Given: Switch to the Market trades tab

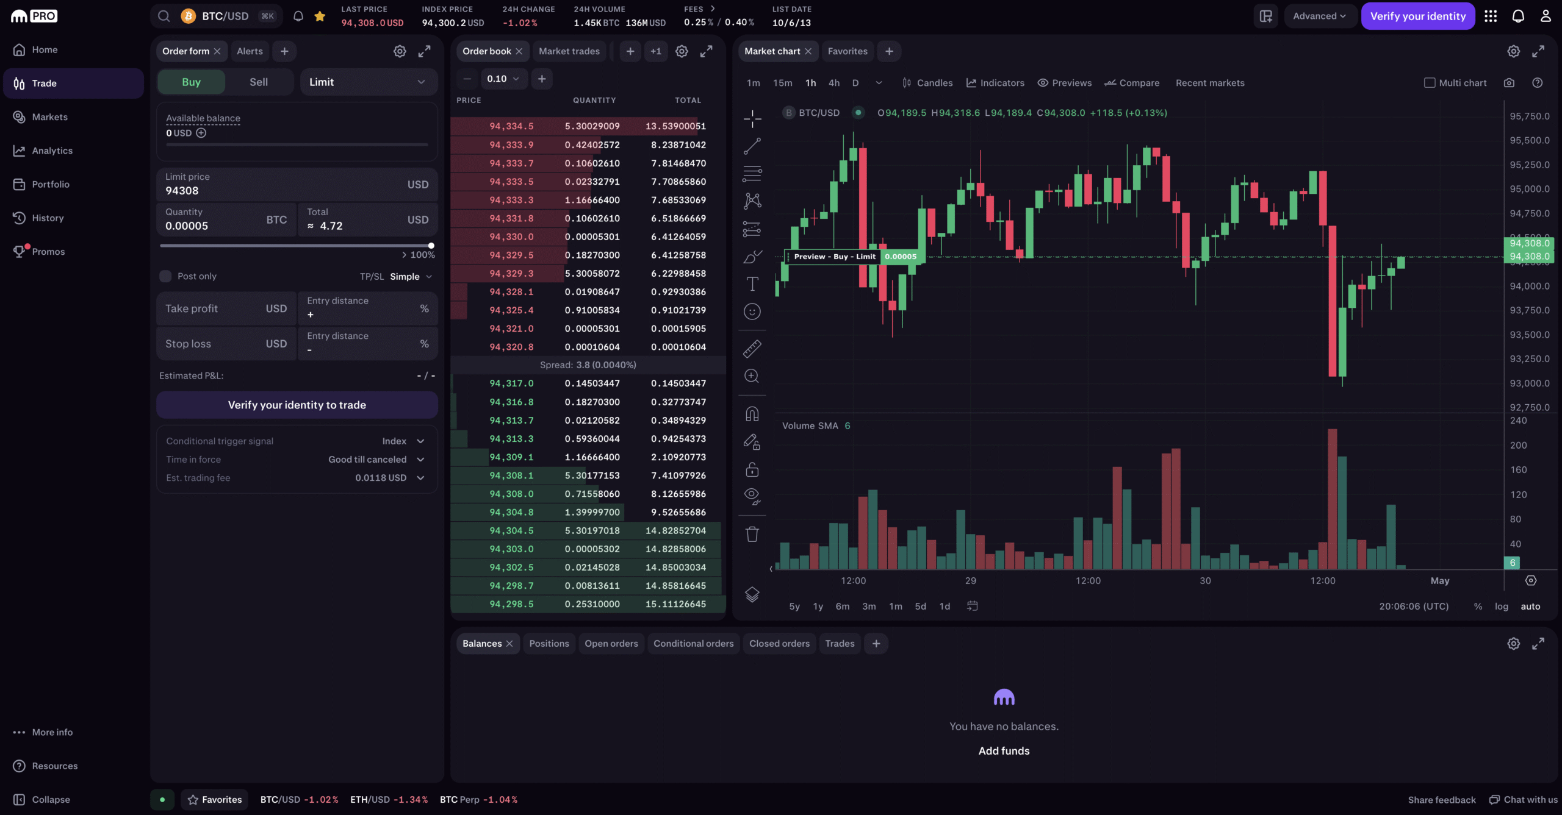Looking at the screenshot, I should pyautogui.click(x=569, y=51).
